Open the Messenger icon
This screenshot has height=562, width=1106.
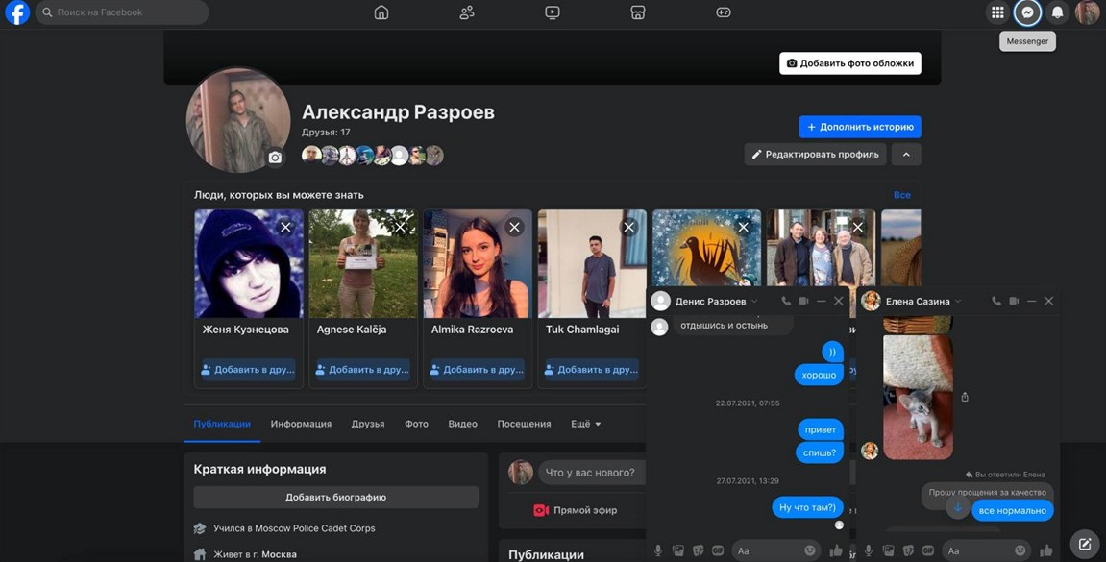pyautogui.click(x=1028, y=12)
